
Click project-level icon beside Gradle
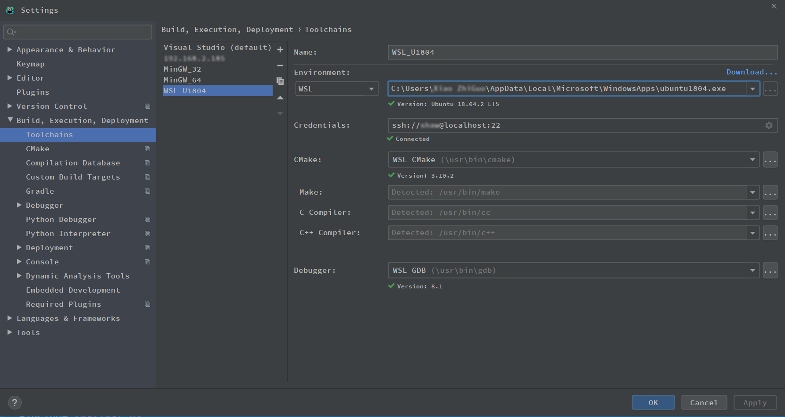click(x=148, y=191)
